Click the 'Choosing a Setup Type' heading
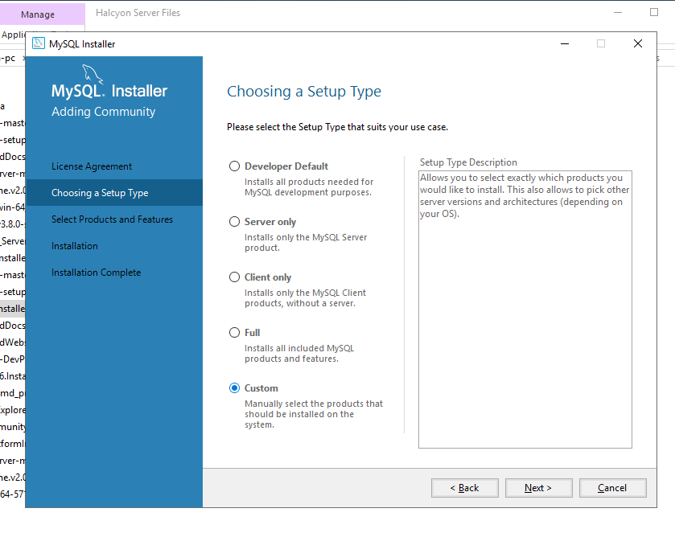675x533 pixels. coord(304,92)
